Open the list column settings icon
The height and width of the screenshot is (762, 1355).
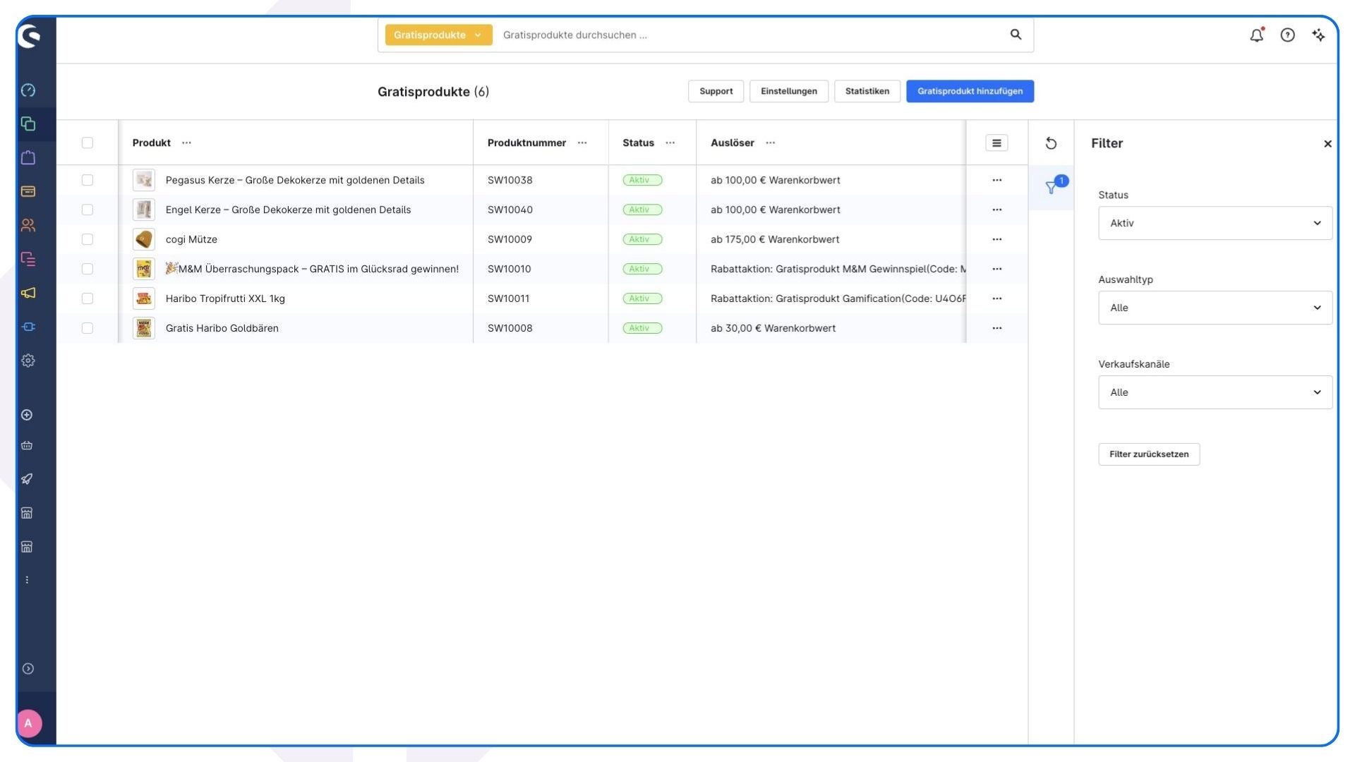996,143
